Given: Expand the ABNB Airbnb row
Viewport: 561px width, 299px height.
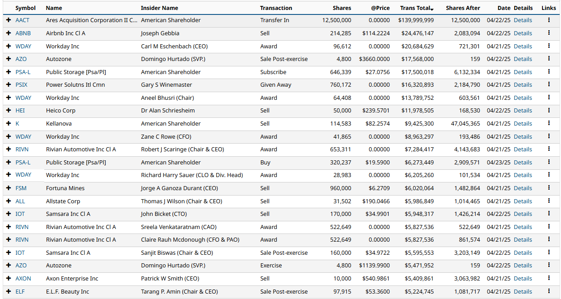Looking at the screenshot, I should point(9,33).
